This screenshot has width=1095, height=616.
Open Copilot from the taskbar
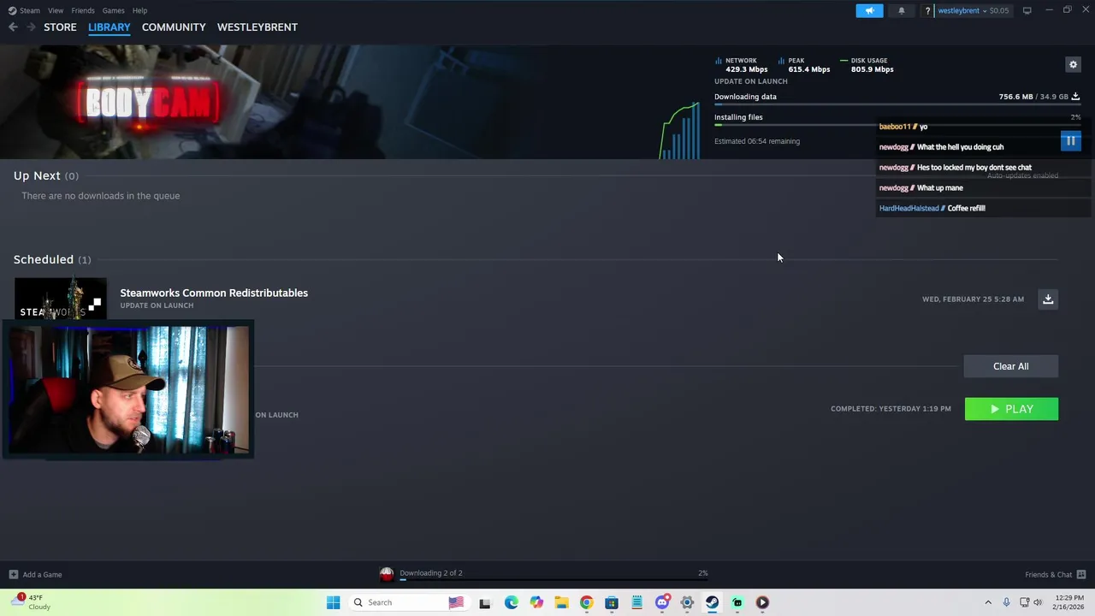(x=536, y=602)
